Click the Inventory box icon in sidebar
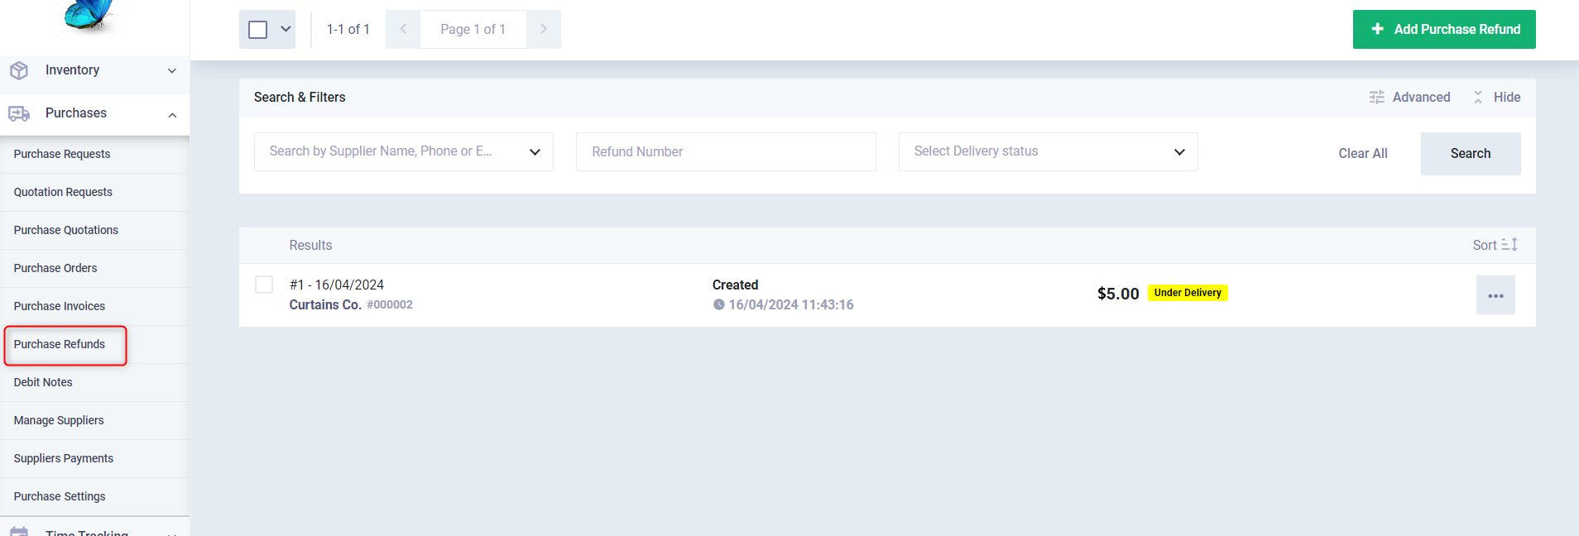Image resolution: width=1579 pixels, height=536 pixels. coord(19,70)
